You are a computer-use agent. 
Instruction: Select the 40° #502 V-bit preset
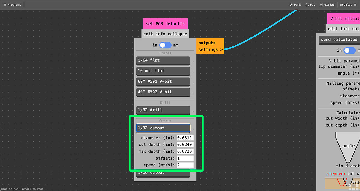[163, 92]
